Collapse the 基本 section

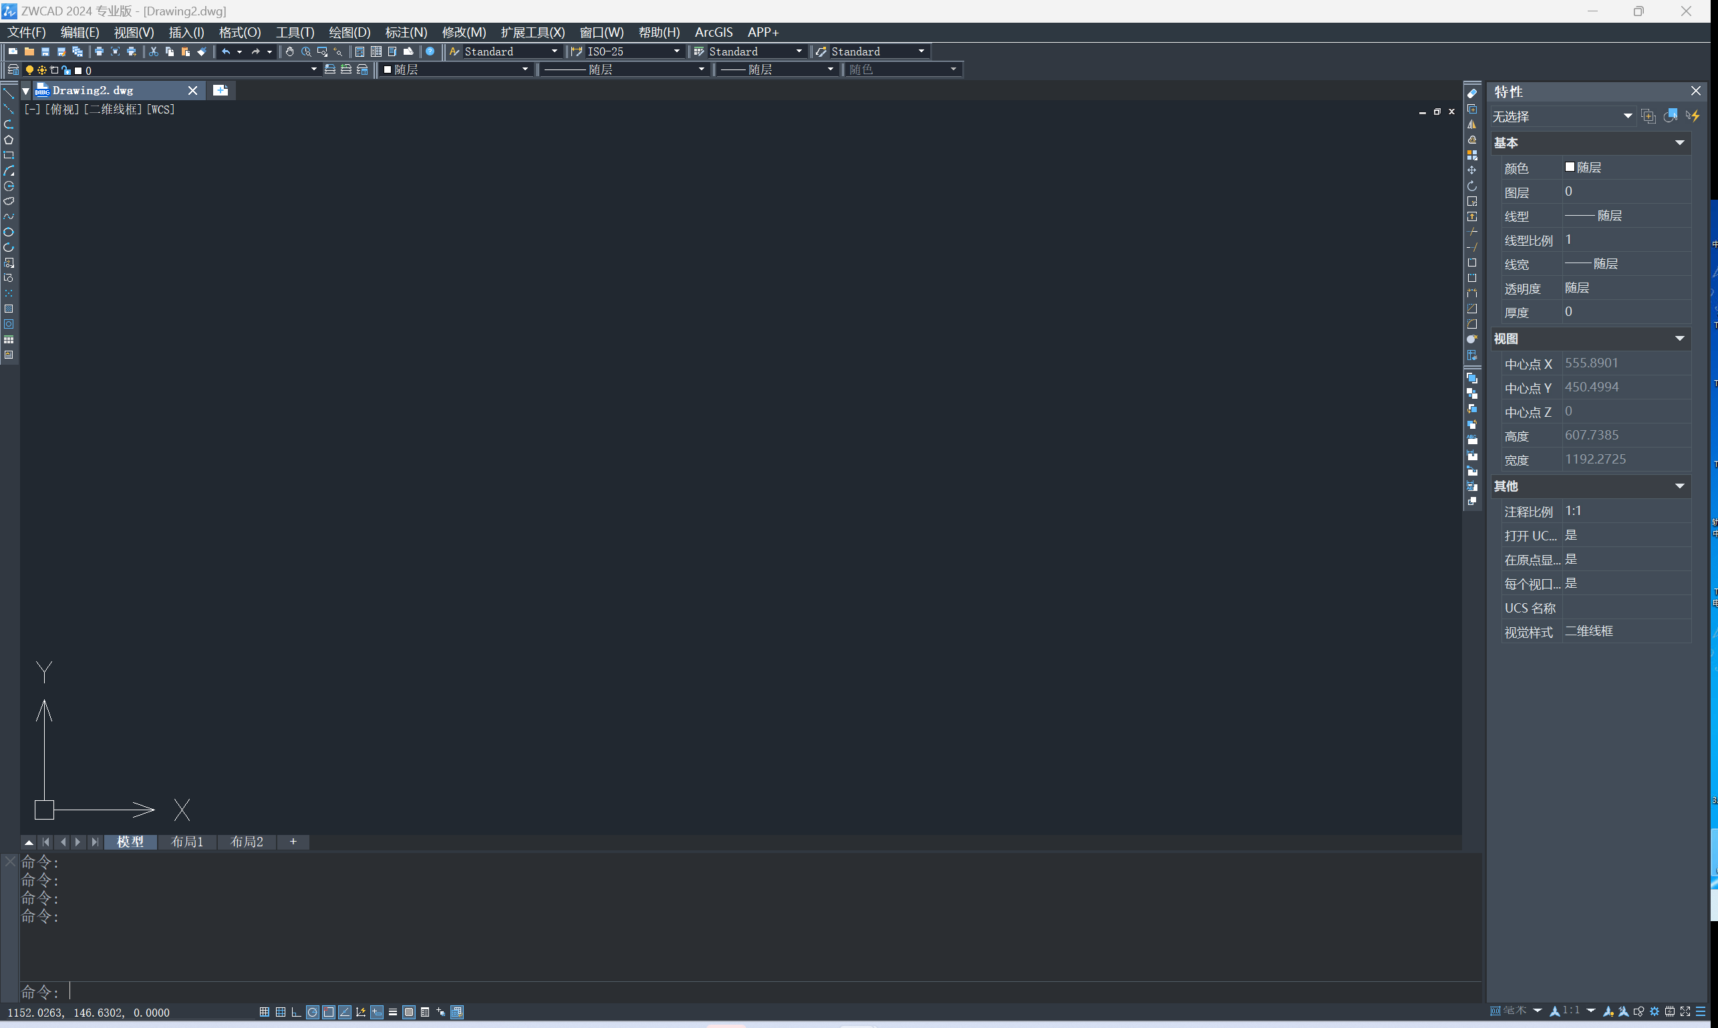[1679, 143]
